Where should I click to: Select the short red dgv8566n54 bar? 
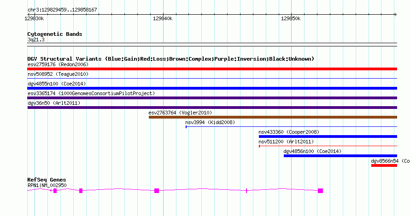(384, 165)
